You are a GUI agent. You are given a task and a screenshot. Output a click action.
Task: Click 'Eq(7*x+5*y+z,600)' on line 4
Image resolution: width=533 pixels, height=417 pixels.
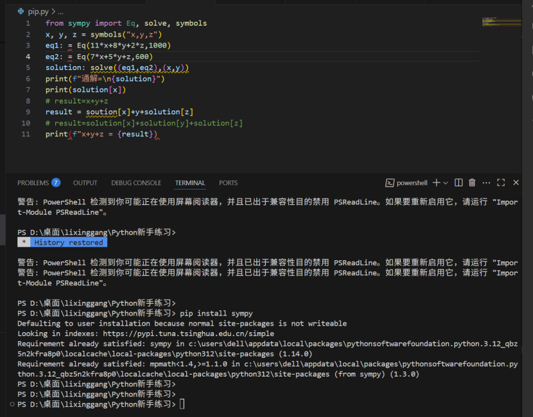tap(115, 57)
